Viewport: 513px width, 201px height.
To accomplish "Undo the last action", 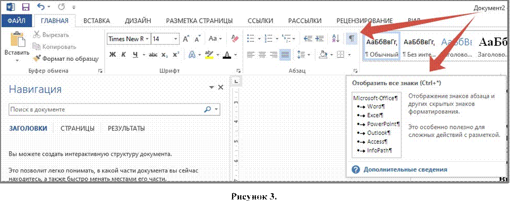I will click(41, 7).
